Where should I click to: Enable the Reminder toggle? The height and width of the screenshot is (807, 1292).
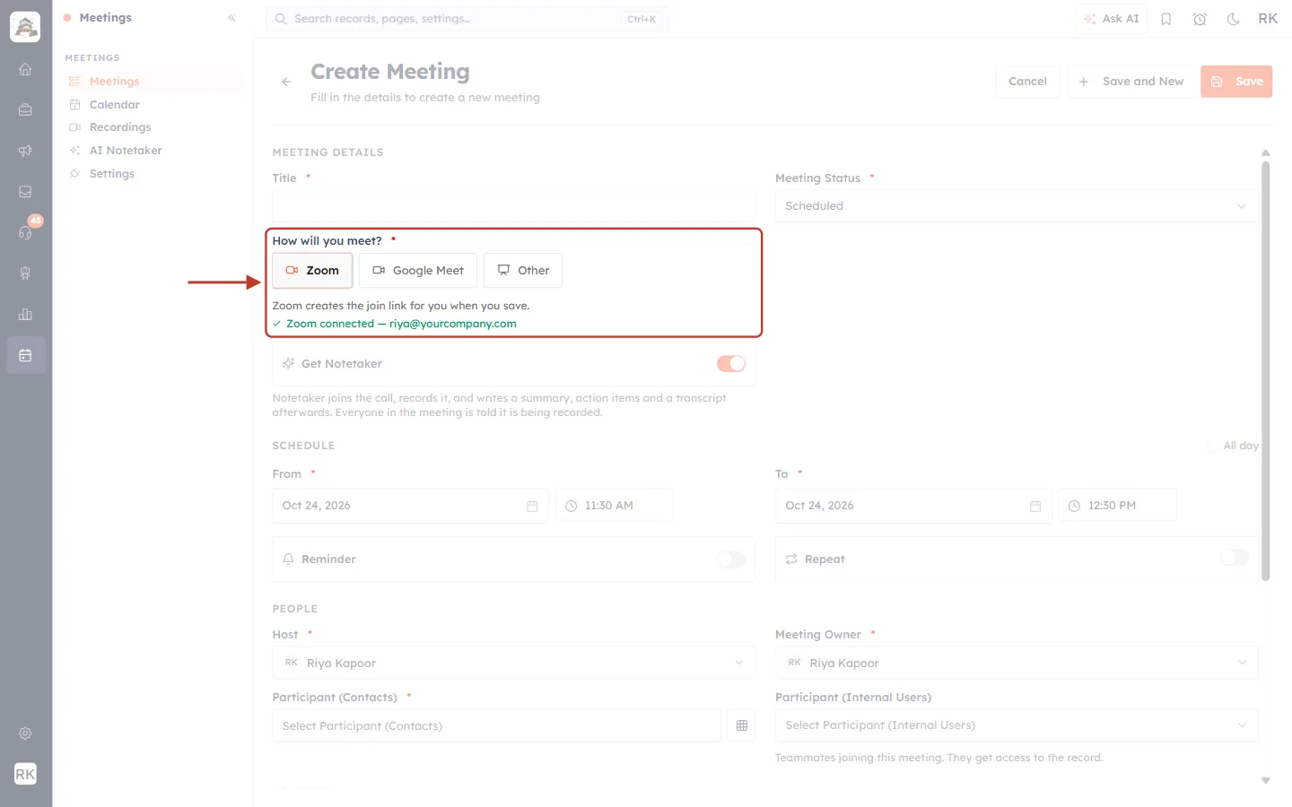click(x=731, y=560)
